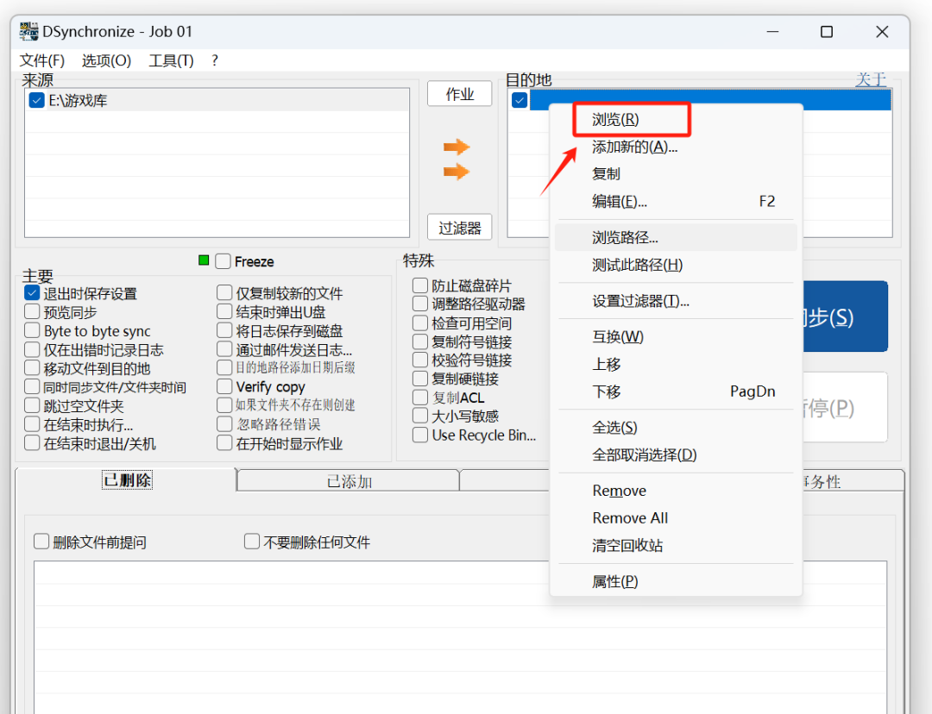The height and width of the screenshot is (714, 932).
Task: Switch to the 已添加 tab
Action: (x=349, y=481)
